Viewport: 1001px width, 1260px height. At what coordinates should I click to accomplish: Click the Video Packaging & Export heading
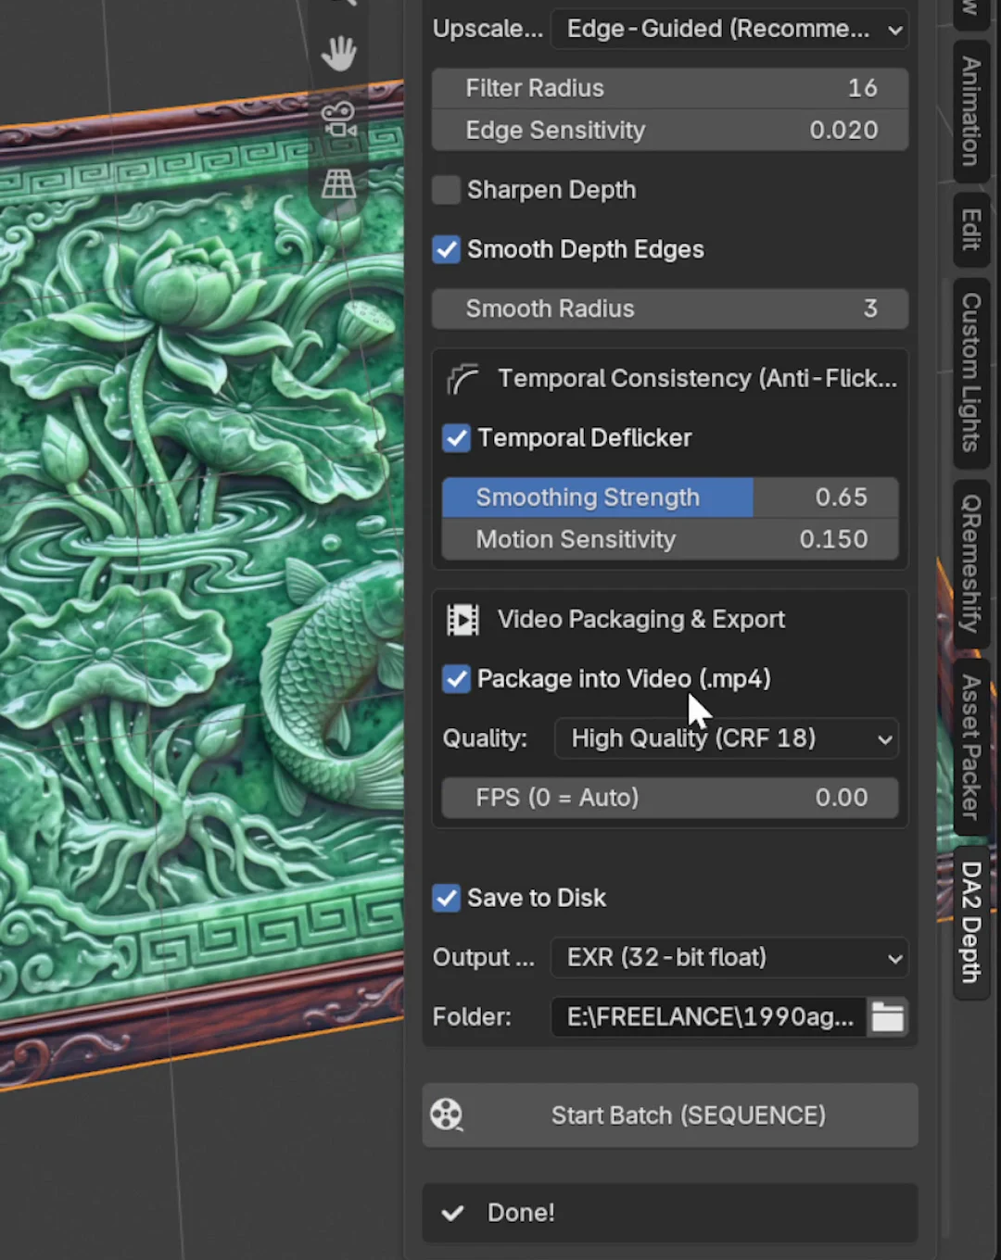pyautogui.click(x=641, y=620)
